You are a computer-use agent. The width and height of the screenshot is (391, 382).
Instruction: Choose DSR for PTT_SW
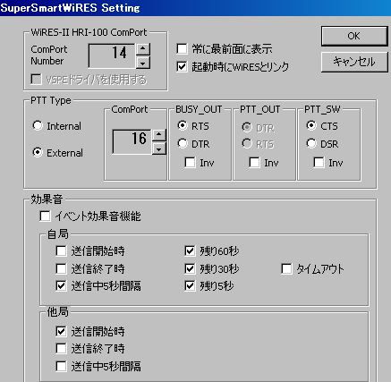pyautogui.click(x=311, y=144)
